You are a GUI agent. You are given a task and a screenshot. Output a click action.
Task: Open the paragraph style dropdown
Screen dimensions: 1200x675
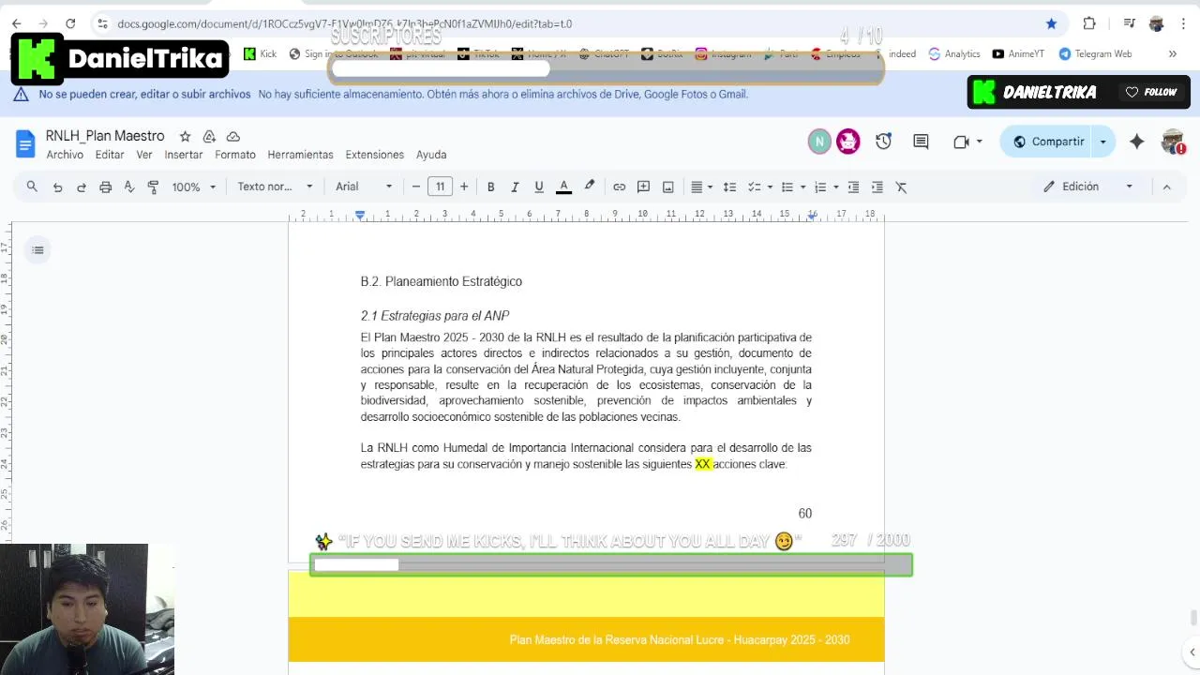(275, 187)
